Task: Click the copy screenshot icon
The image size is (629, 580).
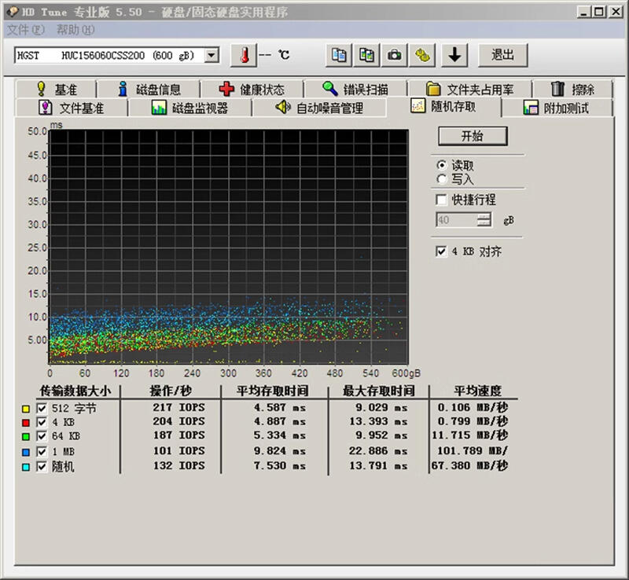Action: click(x=366, y=55)
